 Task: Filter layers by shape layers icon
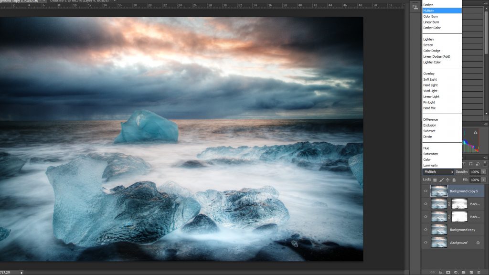(x=471, y=163)
